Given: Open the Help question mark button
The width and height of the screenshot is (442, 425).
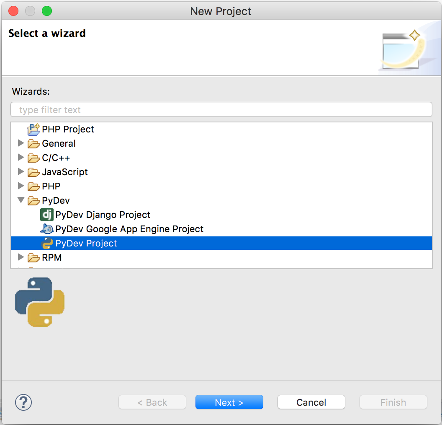Looking at the screenshot, I should [x=23, y=402].
